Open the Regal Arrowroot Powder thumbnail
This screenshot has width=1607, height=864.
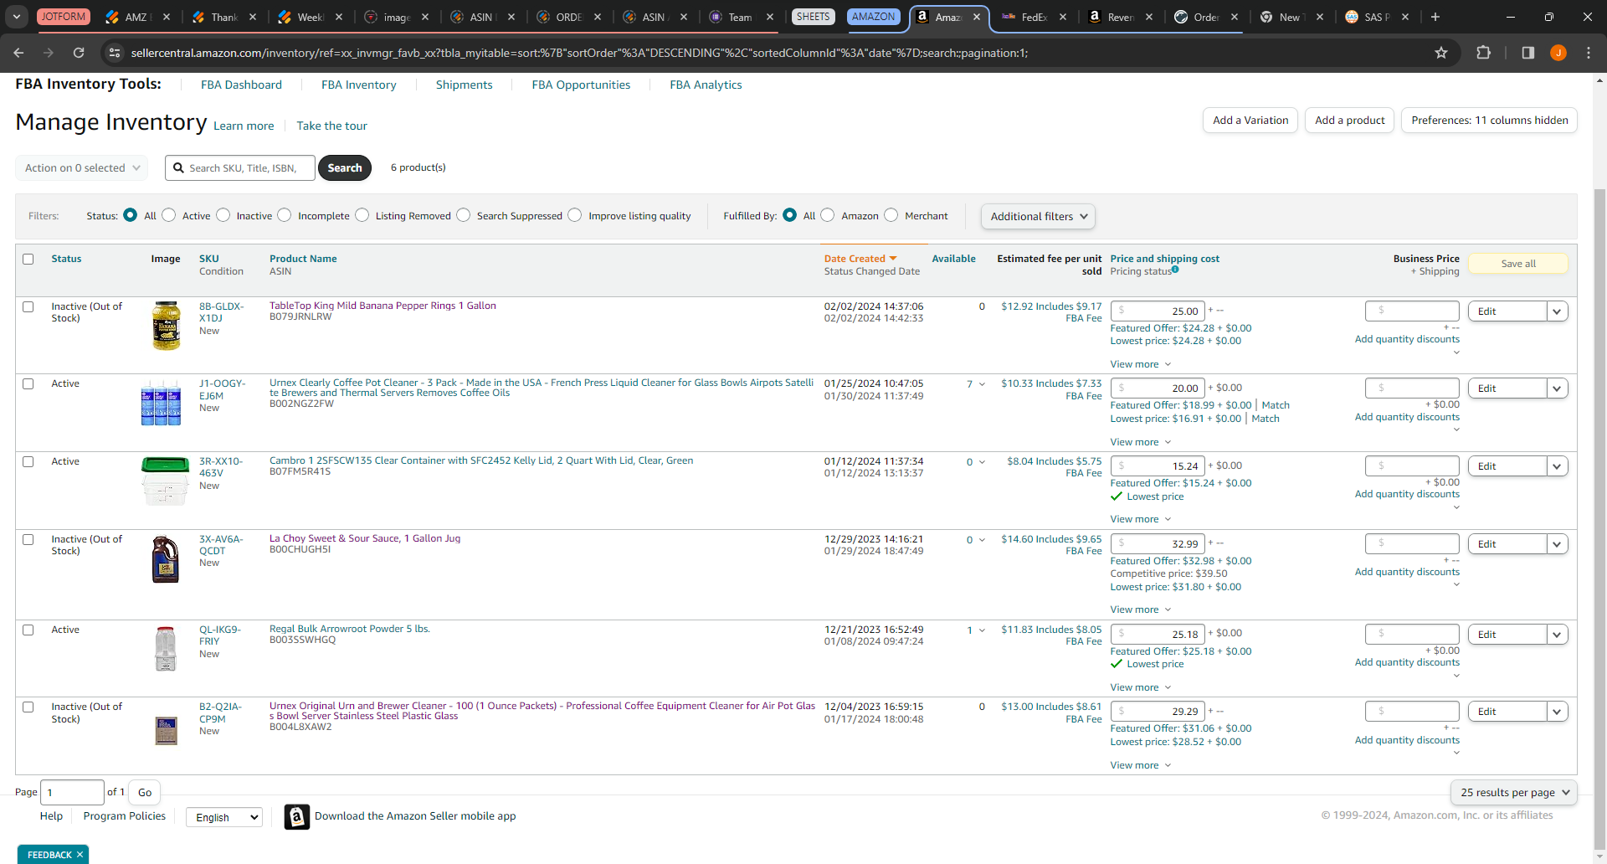click(166, 649)
